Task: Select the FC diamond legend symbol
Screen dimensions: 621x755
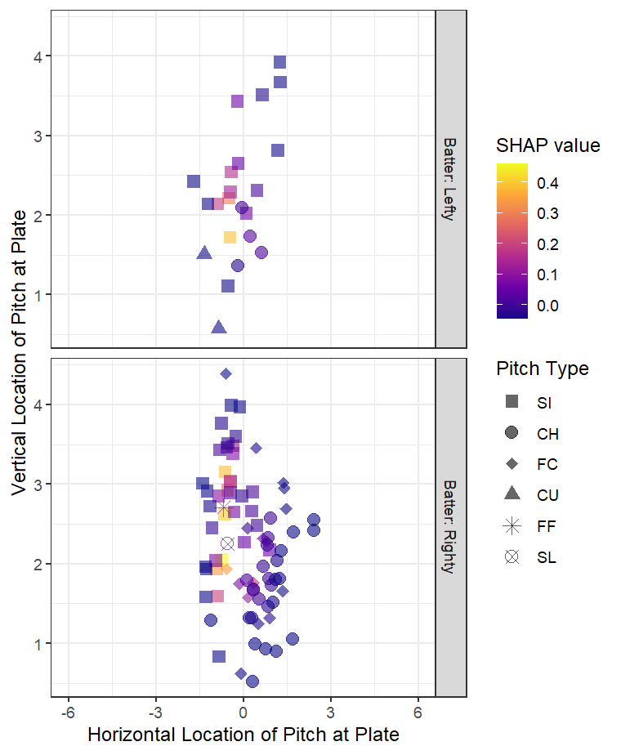Action: pos(512,464)
